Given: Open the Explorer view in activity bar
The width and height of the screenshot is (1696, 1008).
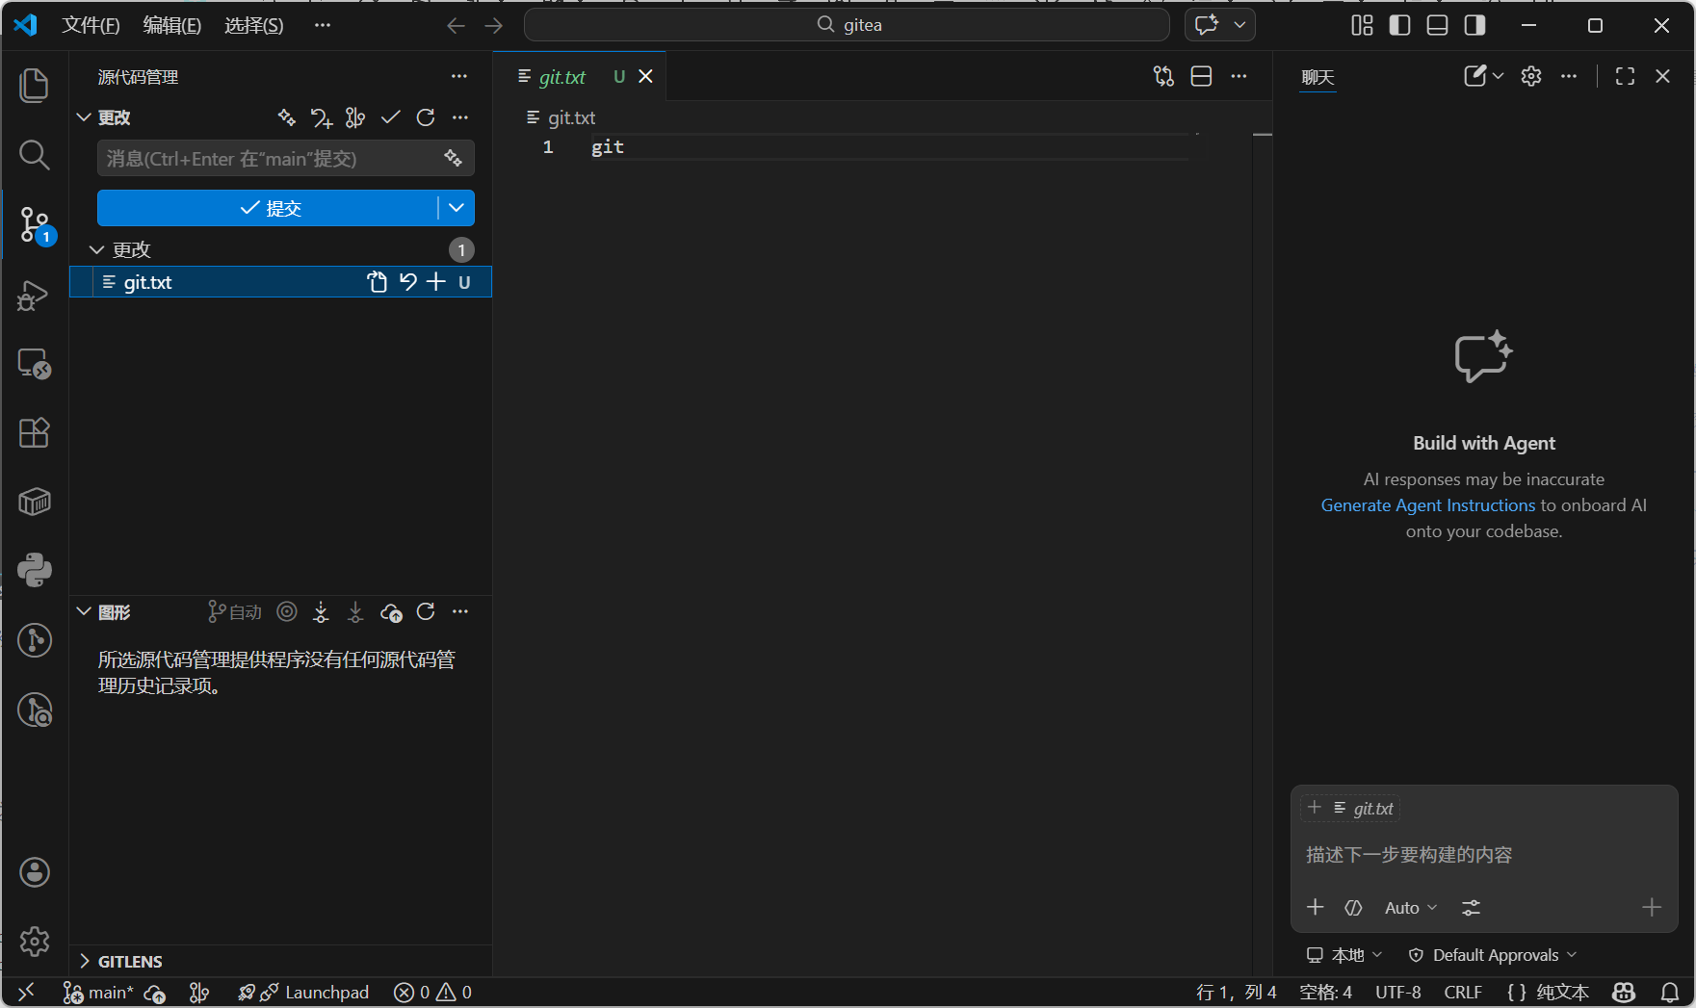Looking at the screenshot, I should tap(35, 86).
